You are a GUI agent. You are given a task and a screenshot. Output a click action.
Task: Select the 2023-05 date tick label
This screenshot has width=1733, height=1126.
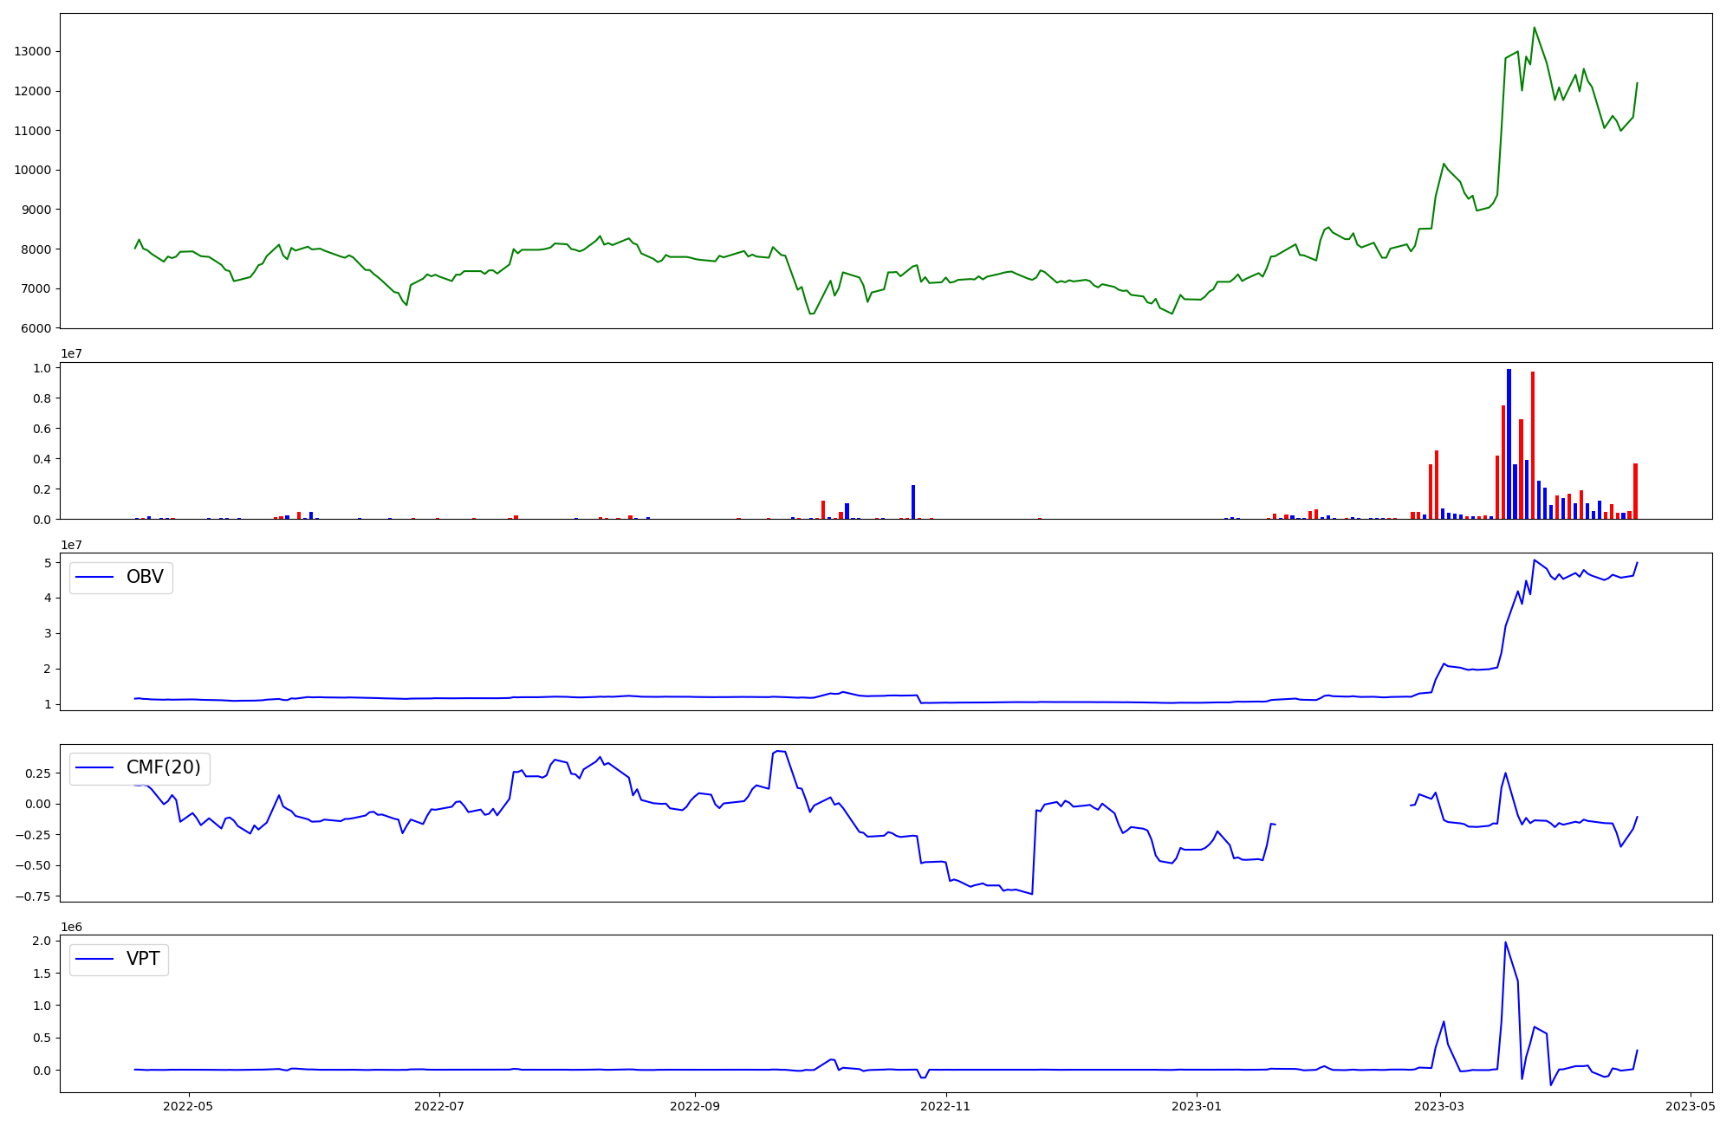pos(1691,1105)
